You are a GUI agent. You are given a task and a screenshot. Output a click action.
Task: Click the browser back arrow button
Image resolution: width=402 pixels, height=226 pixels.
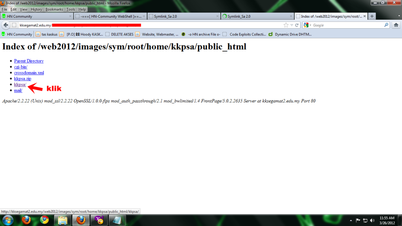click(6, 25)
